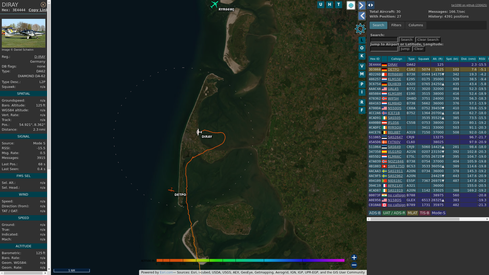
Task: Toggle the double-arrow sidebar expand button
Action: (371, 5)
